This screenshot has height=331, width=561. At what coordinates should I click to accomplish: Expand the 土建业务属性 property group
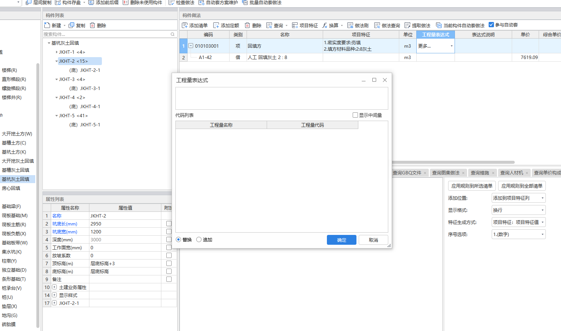click(55, 287)
